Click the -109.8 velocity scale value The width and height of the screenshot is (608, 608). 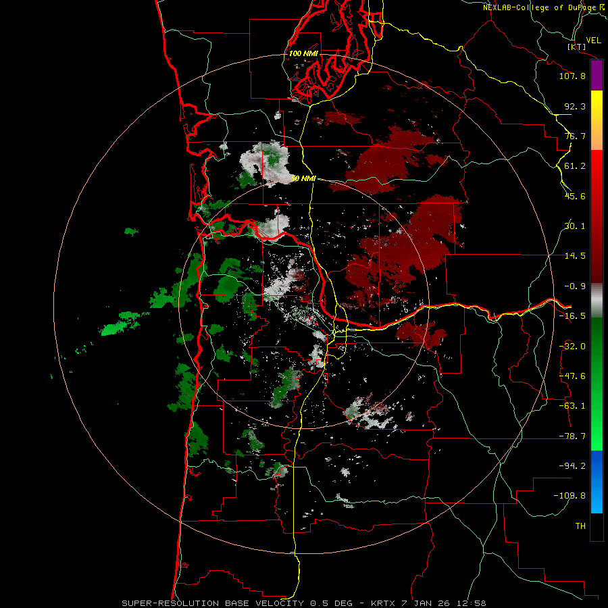pos(569,496)
